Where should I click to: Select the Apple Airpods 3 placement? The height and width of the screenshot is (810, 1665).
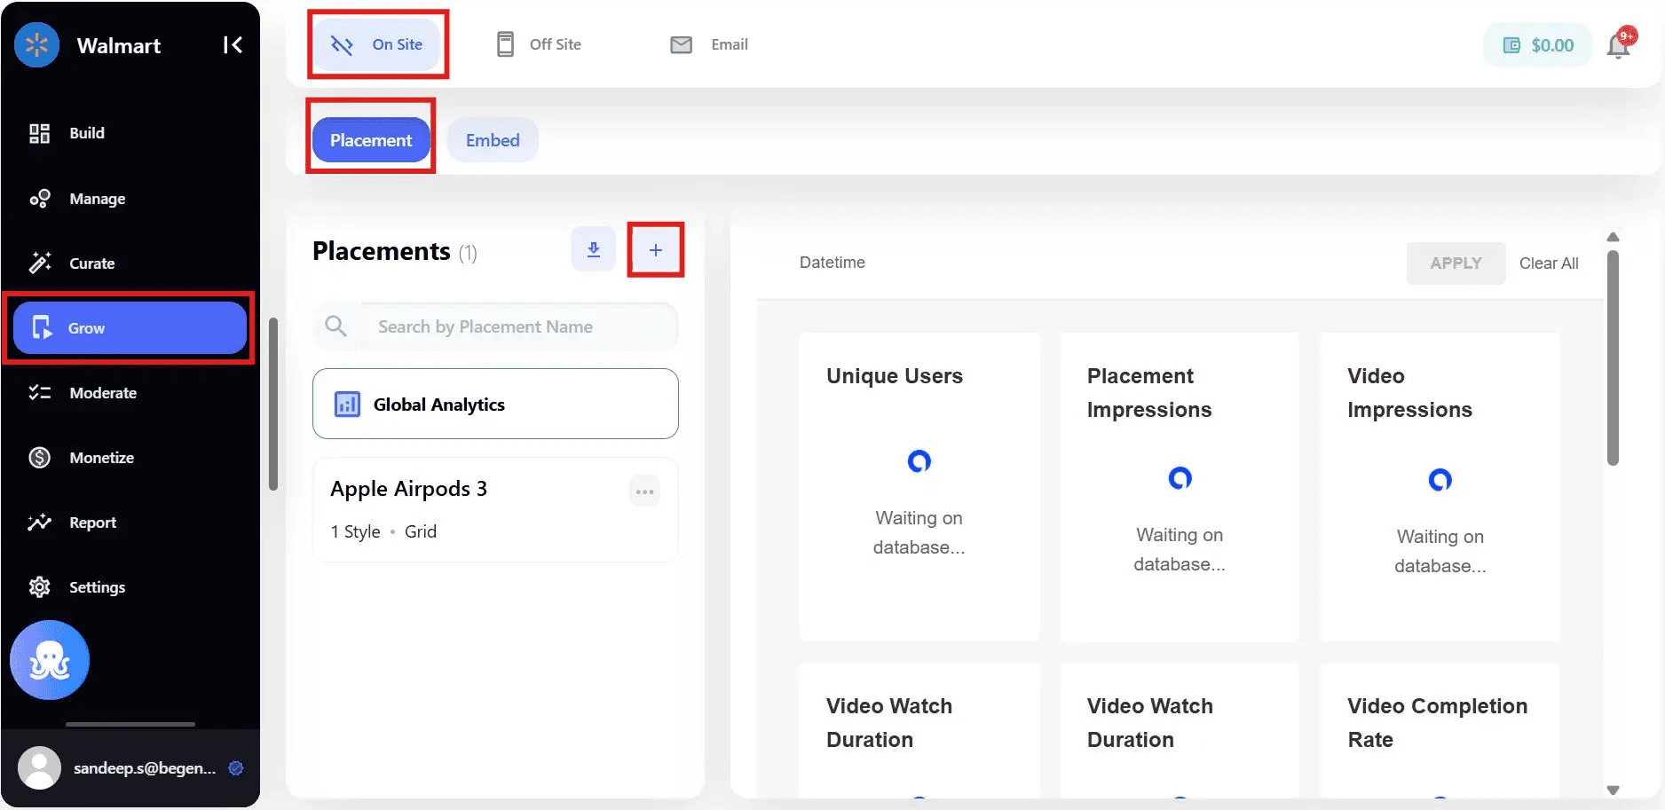point(495,509)
